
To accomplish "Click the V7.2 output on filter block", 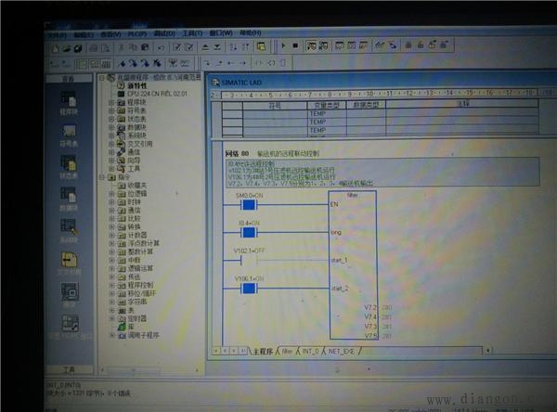I will 370,307.
